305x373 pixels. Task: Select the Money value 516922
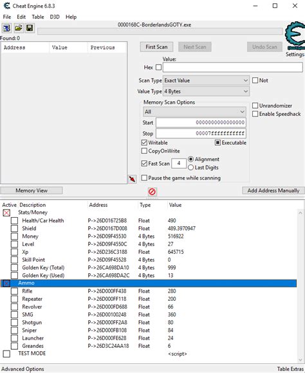pos(176,236)
